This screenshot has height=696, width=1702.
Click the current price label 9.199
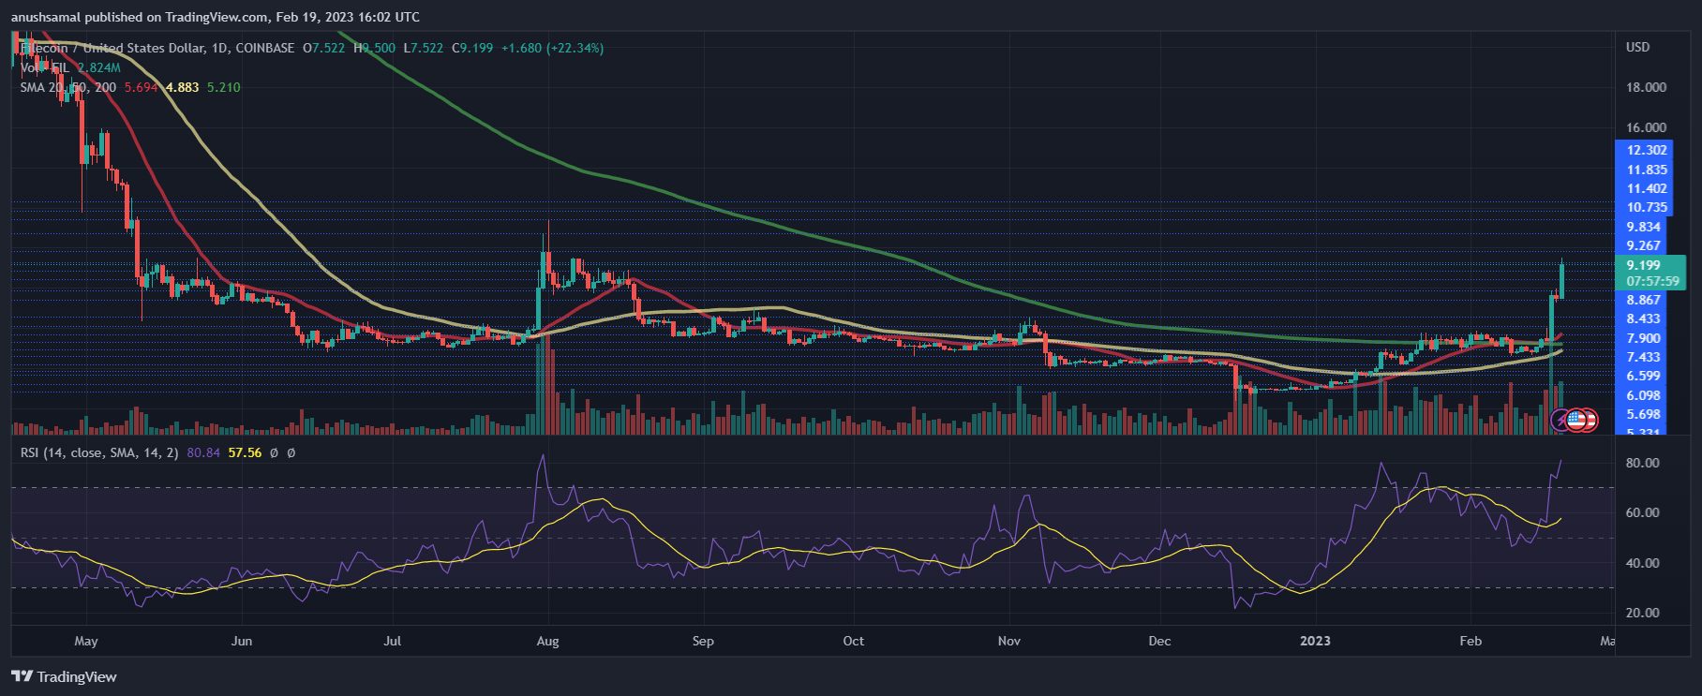[1643, 265]
